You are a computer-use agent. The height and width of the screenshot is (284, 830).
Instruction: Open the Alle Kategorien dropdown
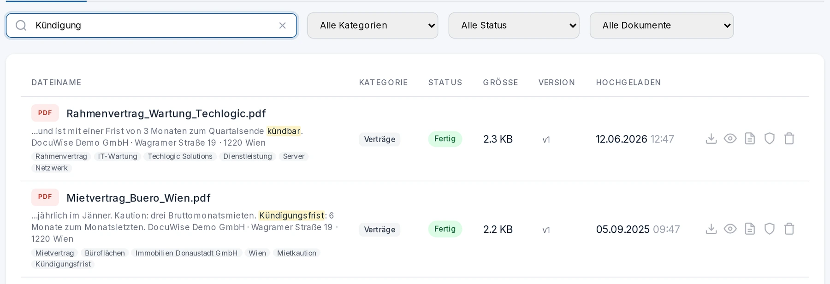pyautogui.click(x=373, y=25)
